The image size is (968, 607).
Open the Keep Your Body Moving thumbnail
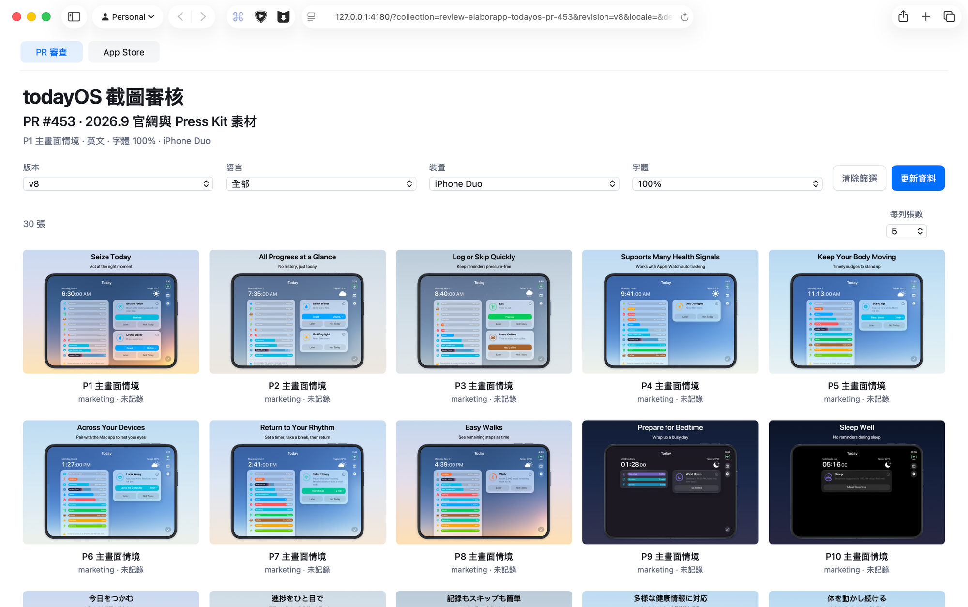[857, 312]
